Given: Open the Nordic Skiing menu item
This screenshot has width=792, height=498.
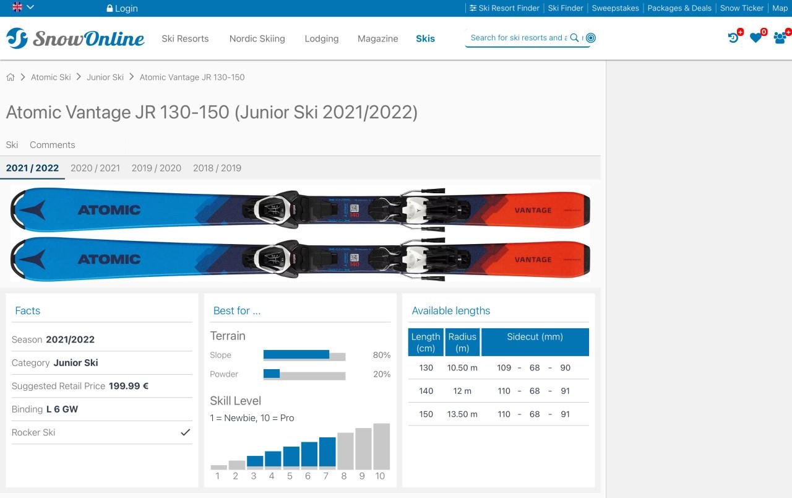Looking at the screenshot, I should click(x=257, y=38).
